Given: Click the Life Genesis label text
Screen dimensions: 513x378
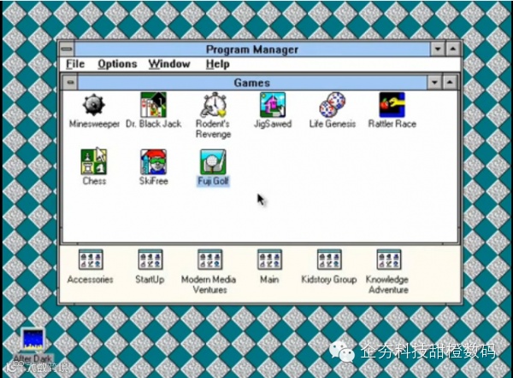Looking at the screenshot, I should pyautogui.click(x=333, y=124).
